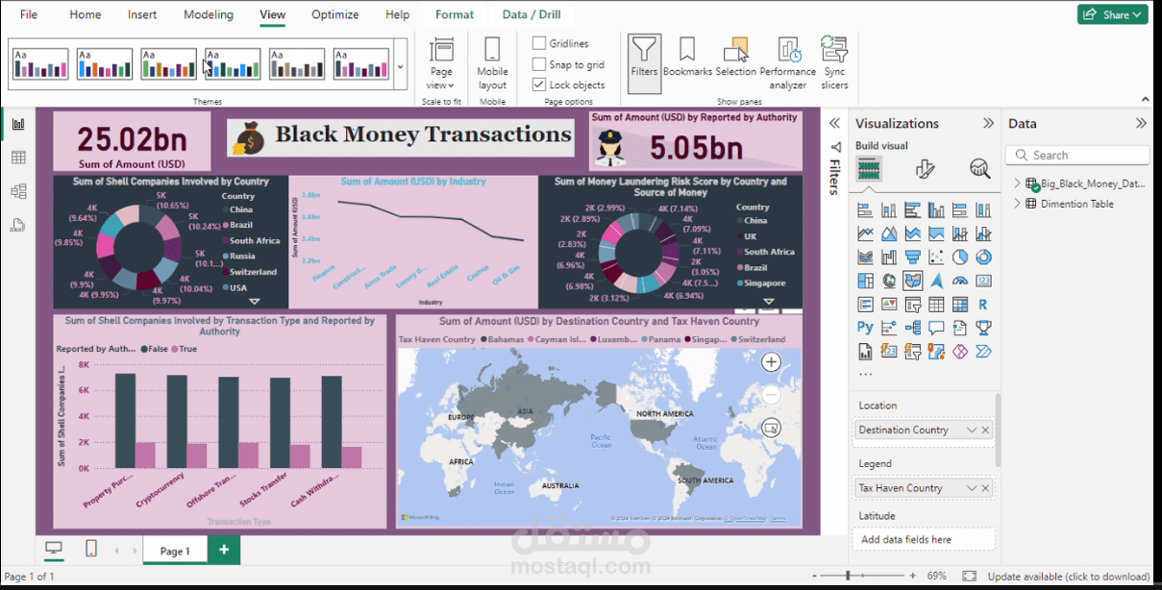Select the matrix visual
Image resolution: width=1162 pixels, height=590 pixels.
(960, 305)
